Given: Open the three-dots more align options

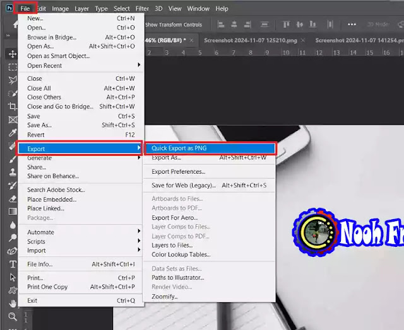Looking at the screenshot, I should tap(352, 25).
